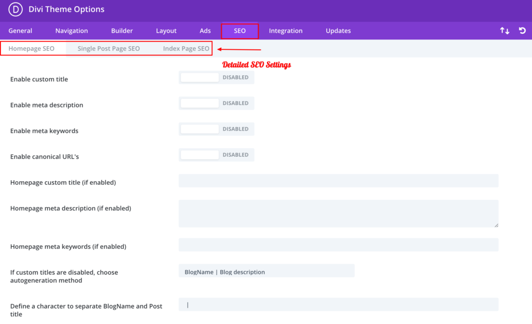Switch to the Navigation tab
This screenshot has height=324, width=532.
(72, 31)
